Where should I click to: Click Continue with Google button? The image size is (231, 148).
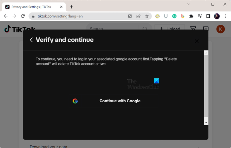click(x=115, y=101)
